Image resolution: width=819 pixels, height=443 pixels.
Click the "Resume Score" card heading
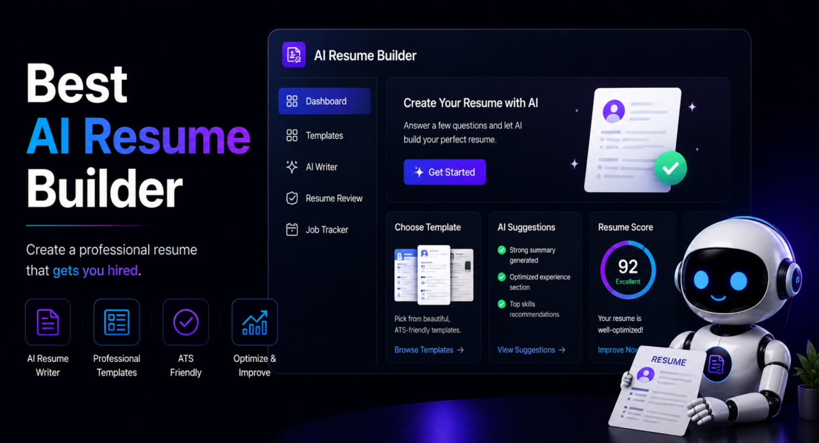(626, 228)
